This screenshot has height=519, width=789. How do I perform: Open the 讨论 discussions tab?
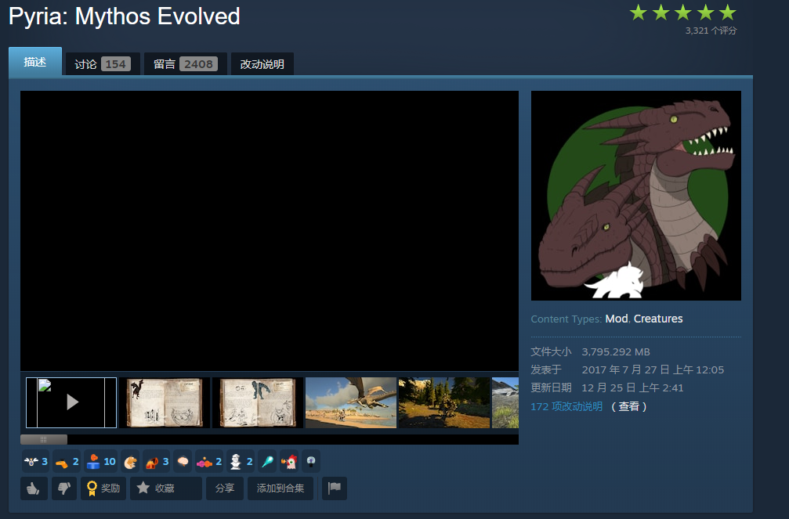pyautogui.click(x=102, y=64)
